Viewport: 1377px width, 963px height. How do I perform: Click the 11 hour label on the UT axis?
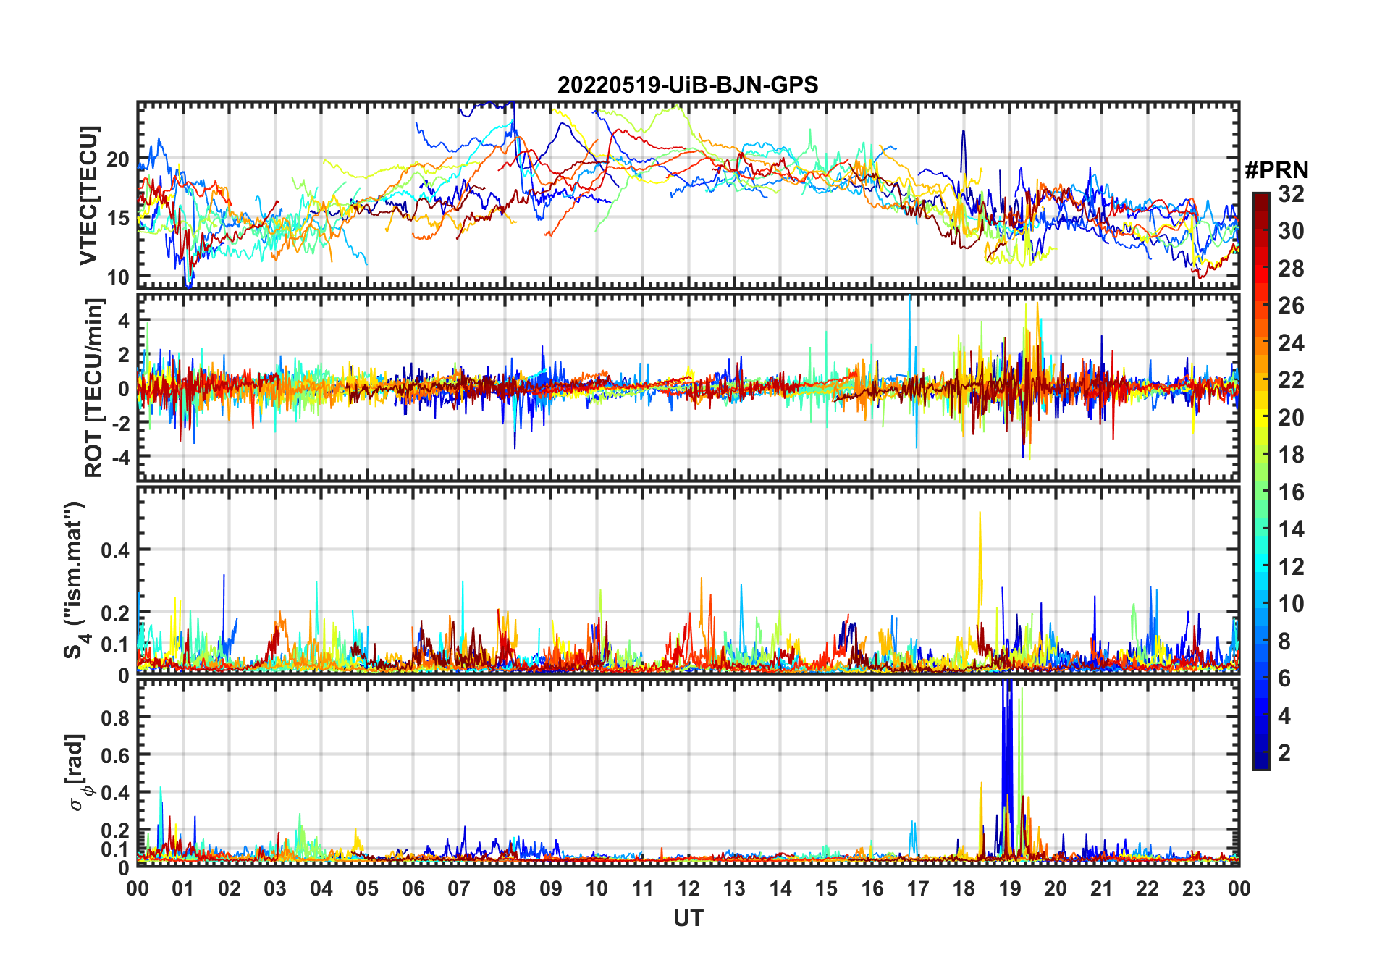click(643, 888)
